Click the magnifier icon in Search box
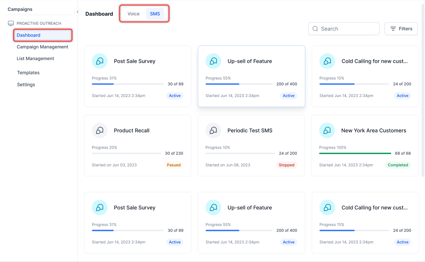Screen dimensions: 425x262 click(x=315, y=29)
